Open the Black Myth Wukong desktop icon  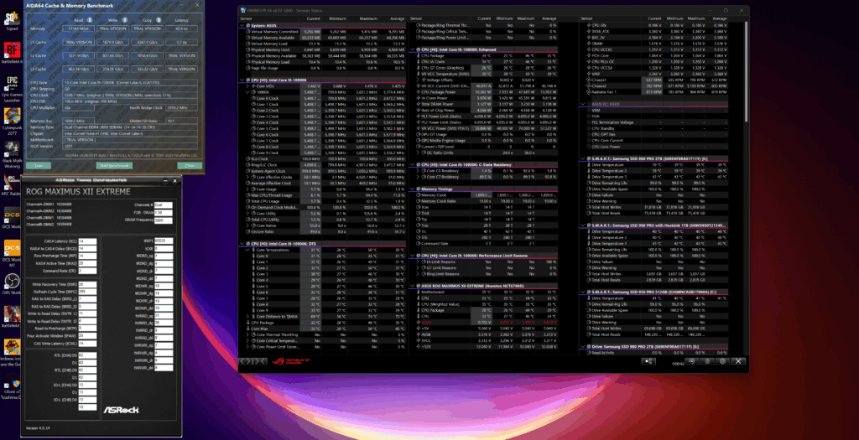[12, 156]
